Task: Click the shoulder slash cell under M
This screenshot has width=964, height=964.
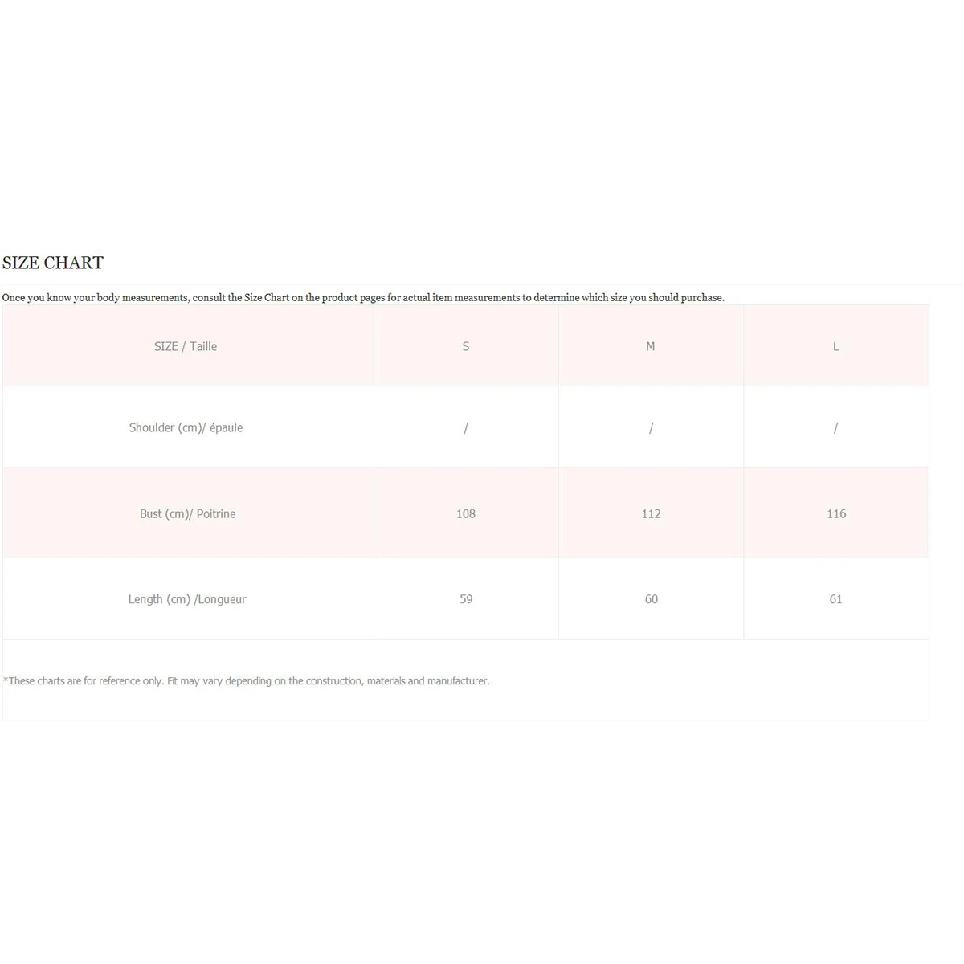Action: [651, 428]
